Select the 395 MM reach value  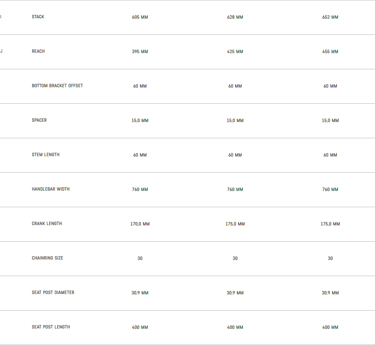pyautogui.click(x=140, y=52)
